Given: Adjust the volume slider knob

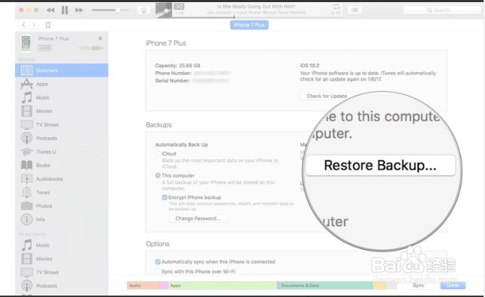Looking at the screenshot, I should point(118,10).
